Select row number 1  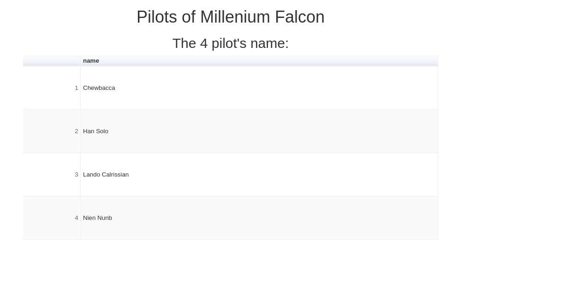[52, 88]
